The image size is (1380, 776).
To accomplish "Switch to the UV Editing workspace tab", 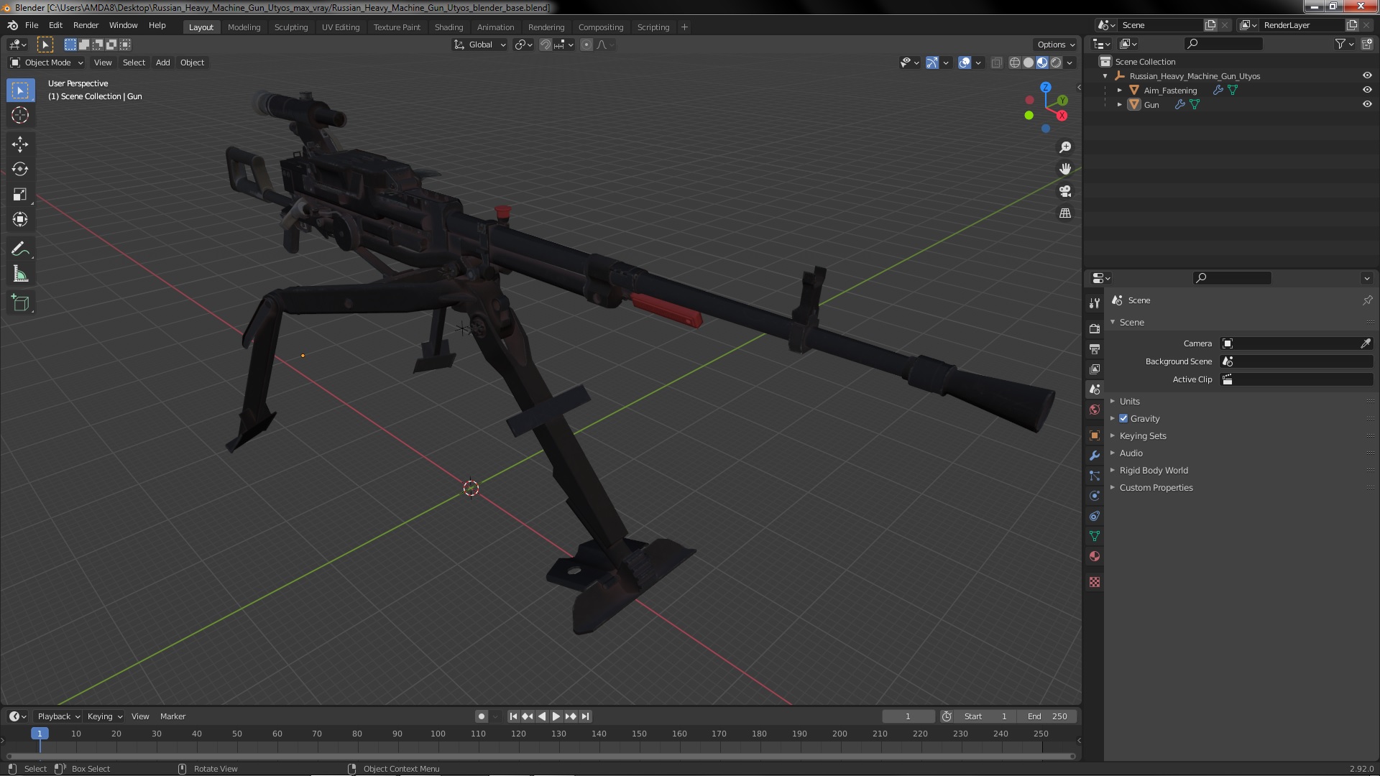I will (341, 27).
